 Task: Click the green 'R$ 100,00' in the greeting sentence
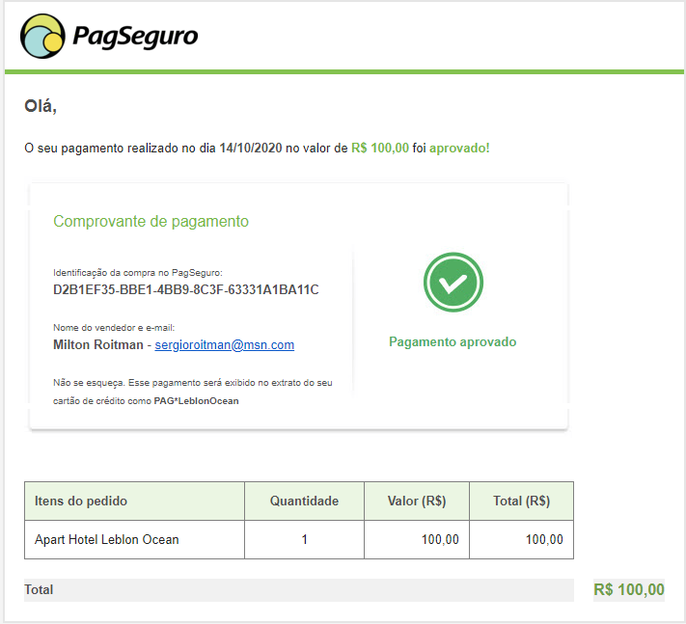point(380,149)
